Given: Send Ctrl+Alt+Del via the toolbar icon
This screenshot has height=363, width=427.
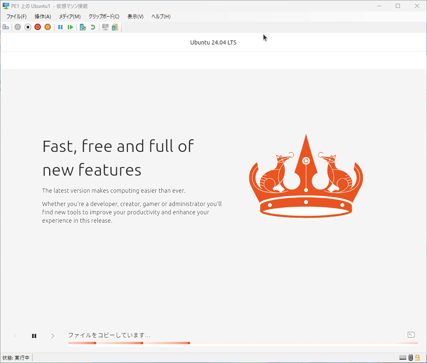Looking at the screenshot, I should tap(6, 27).
